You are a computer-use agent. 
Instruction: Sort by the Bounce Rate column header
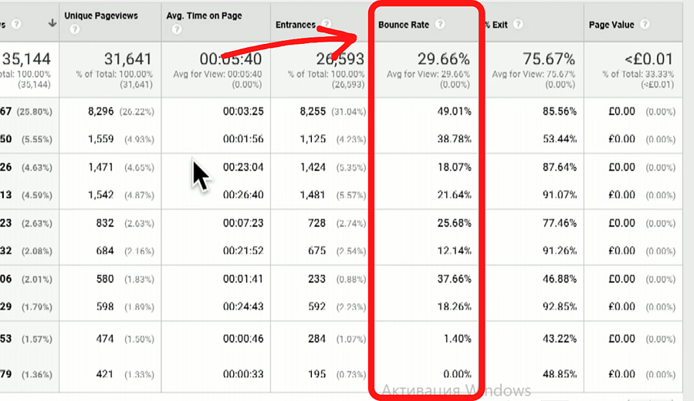pyautogui.click(x=404, y=25)
